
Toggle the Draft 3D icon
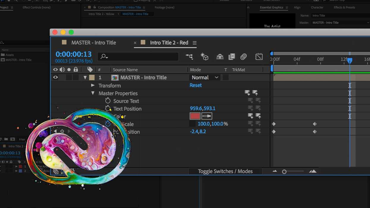204,56
